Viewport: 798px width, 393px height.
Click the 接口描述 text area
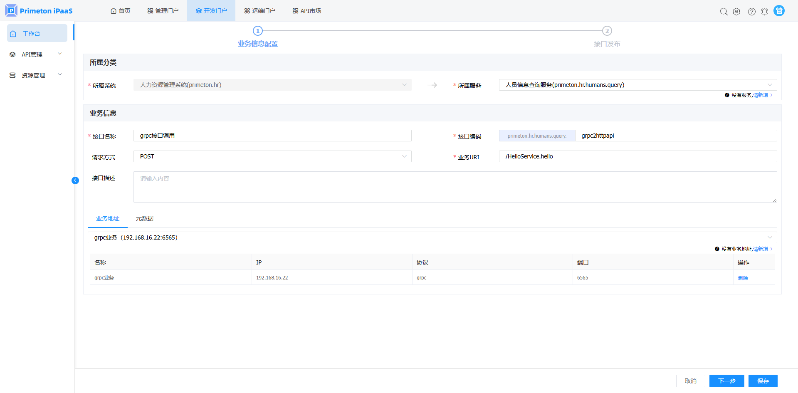455,187
